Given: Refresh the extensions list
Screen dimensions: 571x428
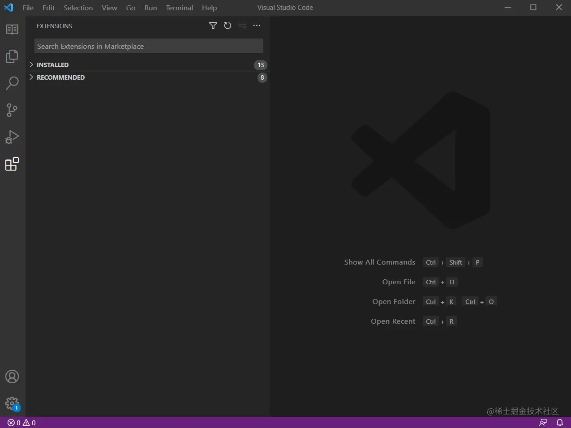Looking at the screenshot, I should click(228, 26).
